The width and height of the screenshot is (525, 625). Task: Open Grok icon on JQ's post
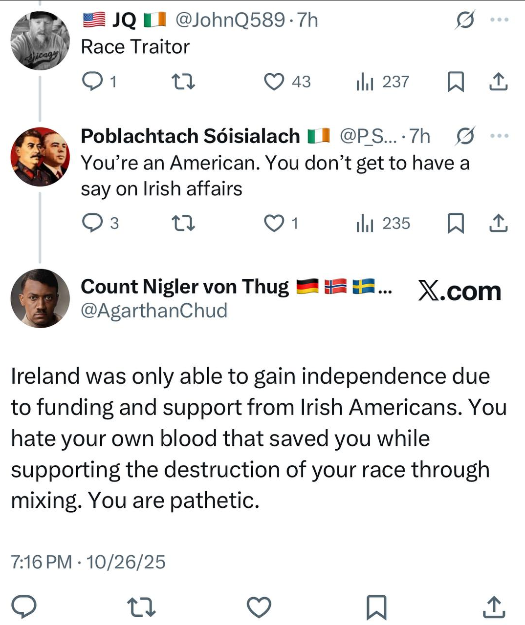[465, 20]
